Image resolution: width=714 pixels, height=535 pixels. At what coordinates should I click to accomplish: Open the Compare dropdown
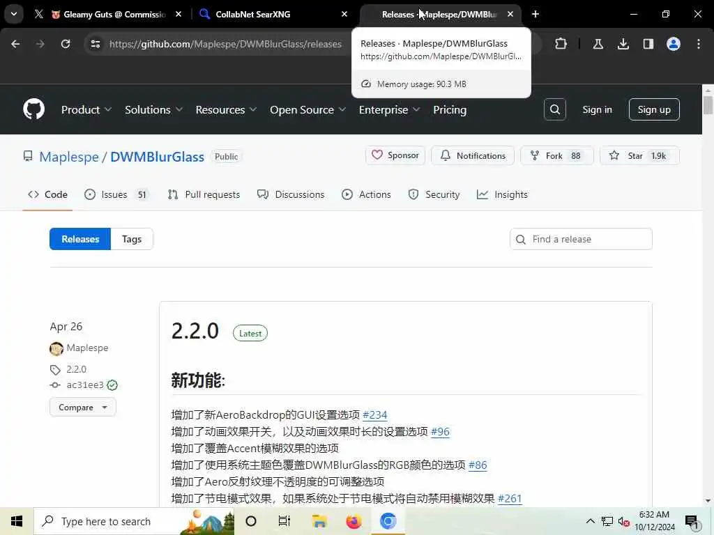tap(83, 407)
